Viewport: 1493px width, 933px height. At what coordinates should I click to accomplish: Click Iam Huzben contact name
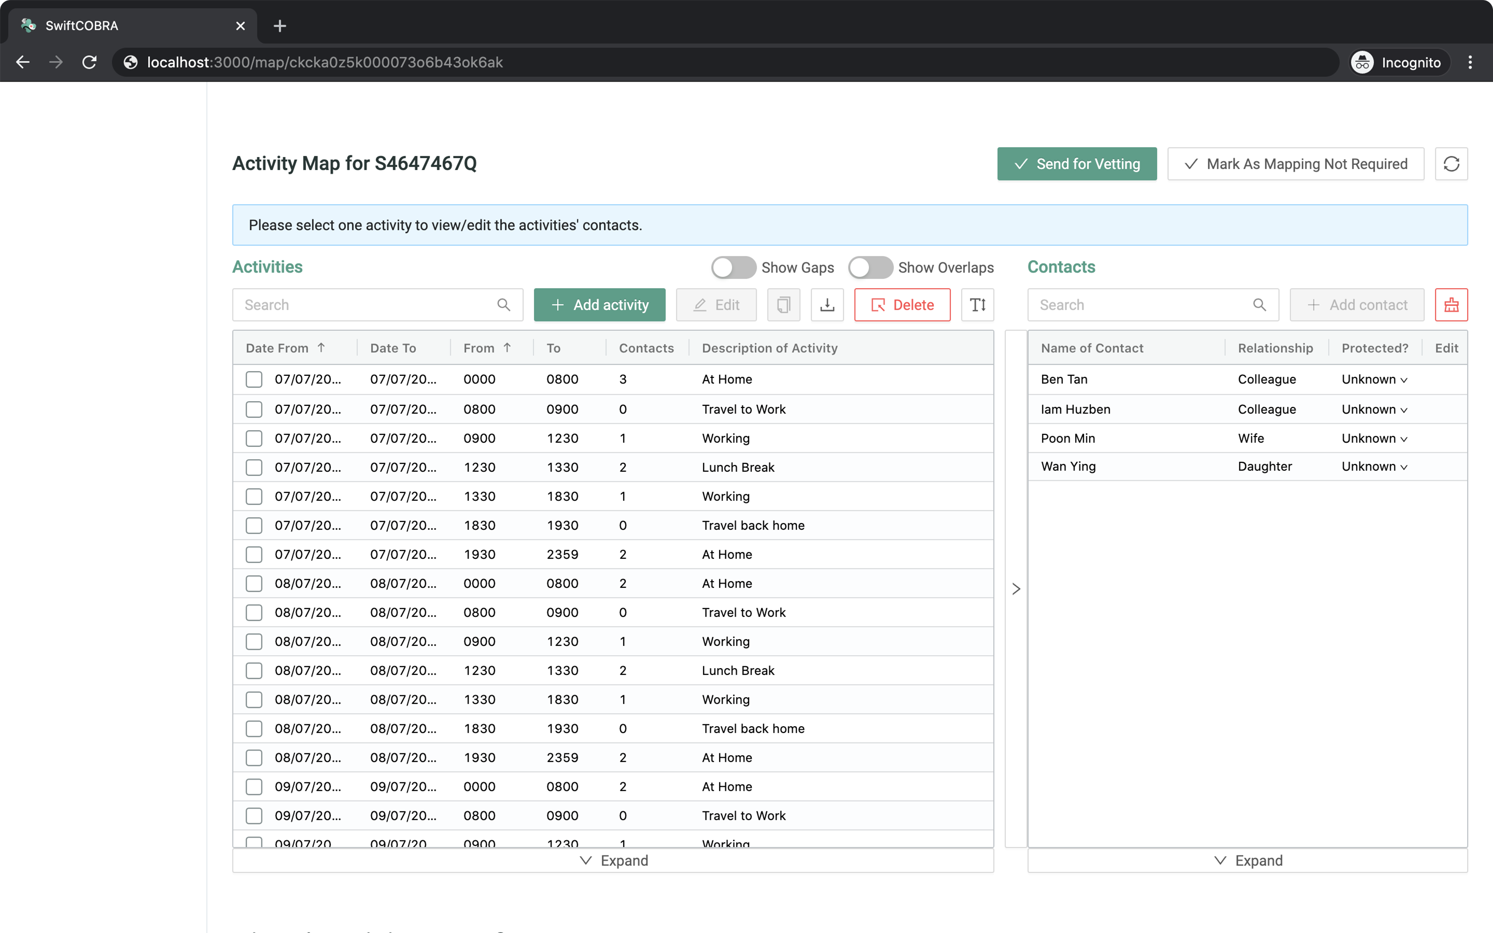(1075, 409)
